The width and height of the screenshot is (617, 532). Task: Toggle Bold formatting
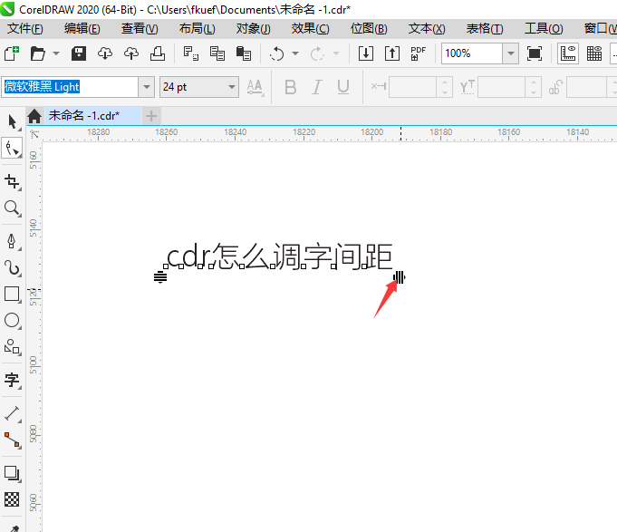291,87
